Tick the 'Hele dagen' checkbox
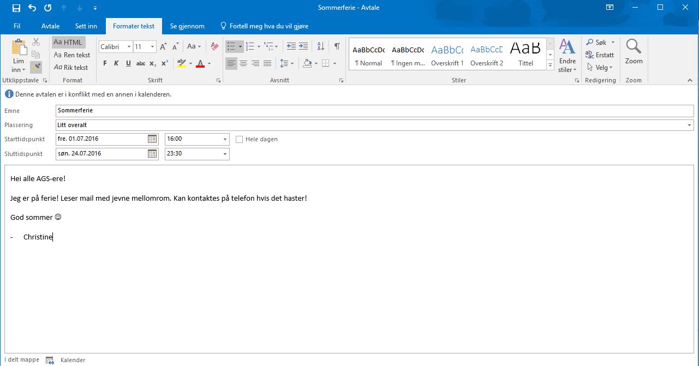The width and height of the screenshot is (699, 366). tap(239, 139)
